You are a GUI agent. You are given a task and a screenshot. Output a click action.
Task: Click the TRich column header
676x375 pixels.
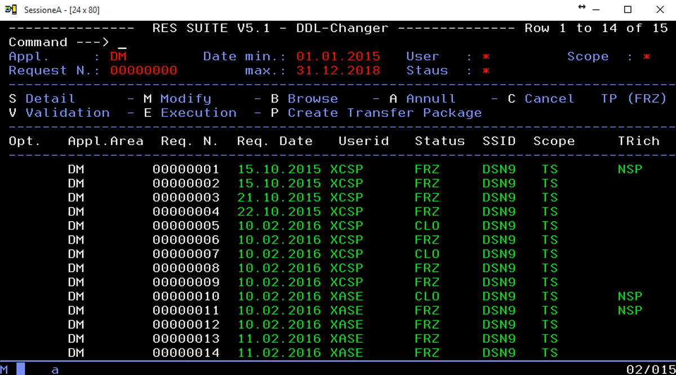pos(638,141)
